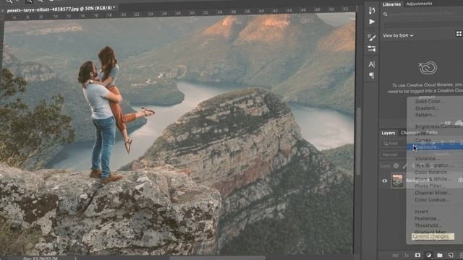
Task: Click the layer style fx icon
Action: point(407,255)
